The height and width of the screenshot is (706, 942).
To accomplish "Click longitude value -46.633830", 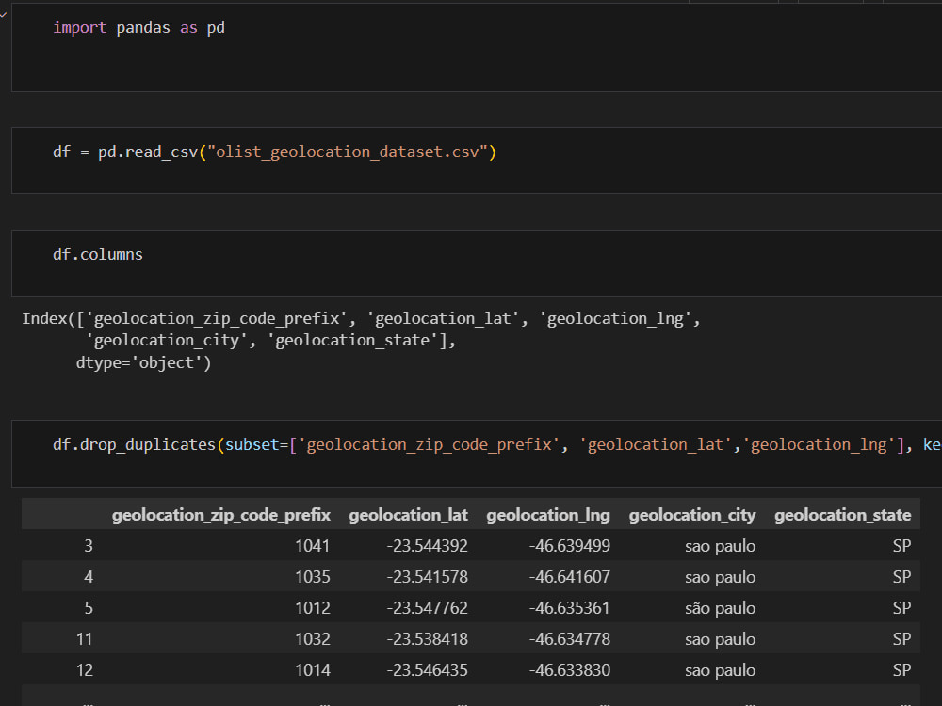I will [x=570, y=670].
